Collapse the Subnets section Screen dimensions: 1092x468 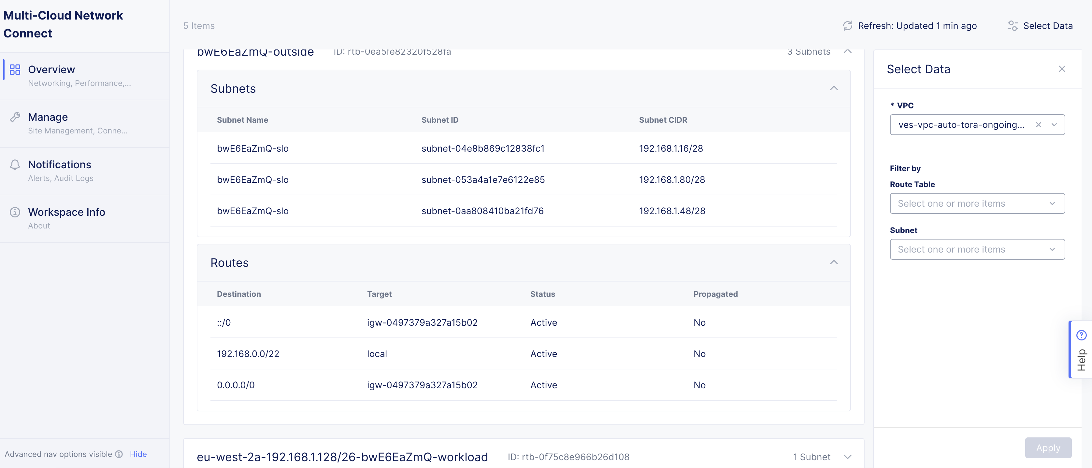834,89
